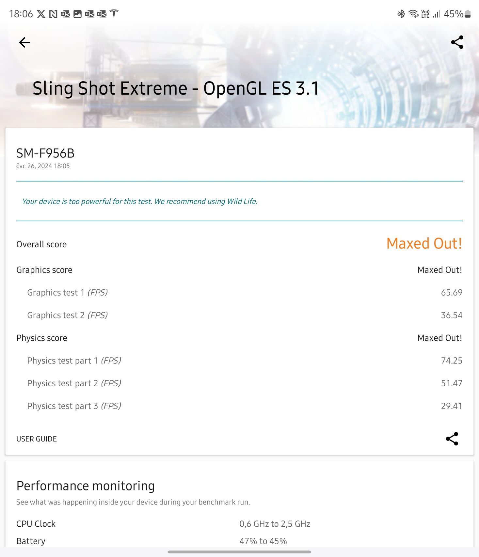This screenshot has height=557, width=479.
Task: Tap the battery icon showing 45%
Action: point(468,14)
